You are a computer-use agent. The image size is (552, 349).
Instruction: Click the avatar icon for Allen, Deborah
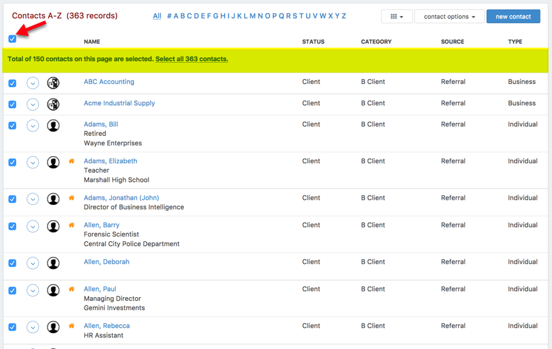(x=53, y=263)
